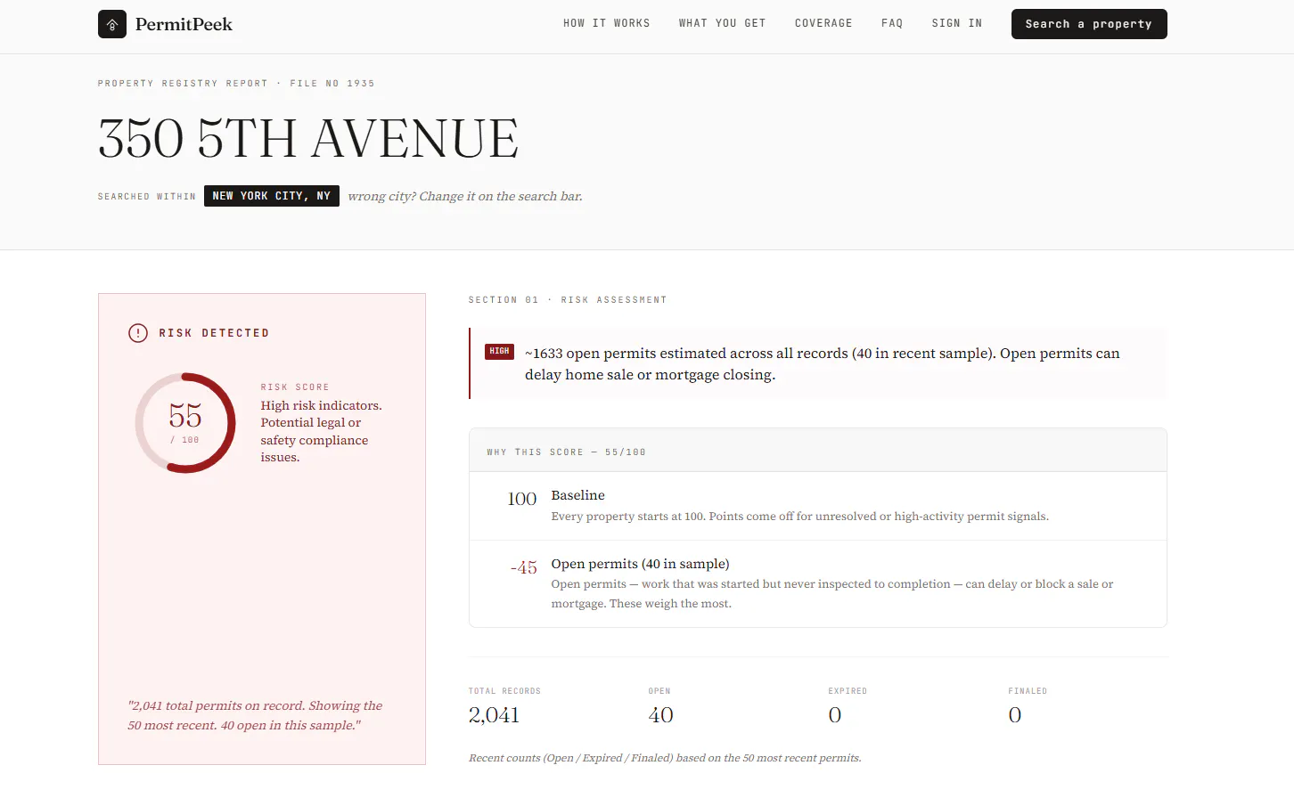Open the FAQ nav link
The height and width of the screenshot is (798, 1294).
(x=892, y=23)
